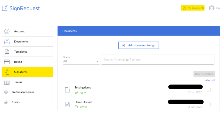Click the select all link
The width and height of the screenshot is (221, 114).
pyautogui.click(x=209, y=80)
